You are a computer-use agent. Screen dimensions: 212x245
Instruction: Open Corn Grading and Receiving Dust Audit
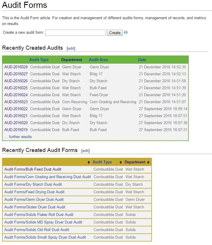click(48, 177)
